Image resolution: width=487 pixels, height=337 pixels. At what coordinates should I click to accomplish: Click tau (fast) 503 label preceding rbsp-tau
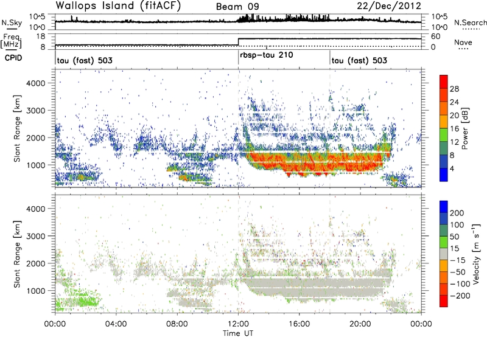click(x=85, y=60)
